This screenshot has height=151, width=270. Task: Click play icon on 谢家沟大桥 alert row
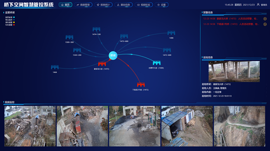pos(265,19)
